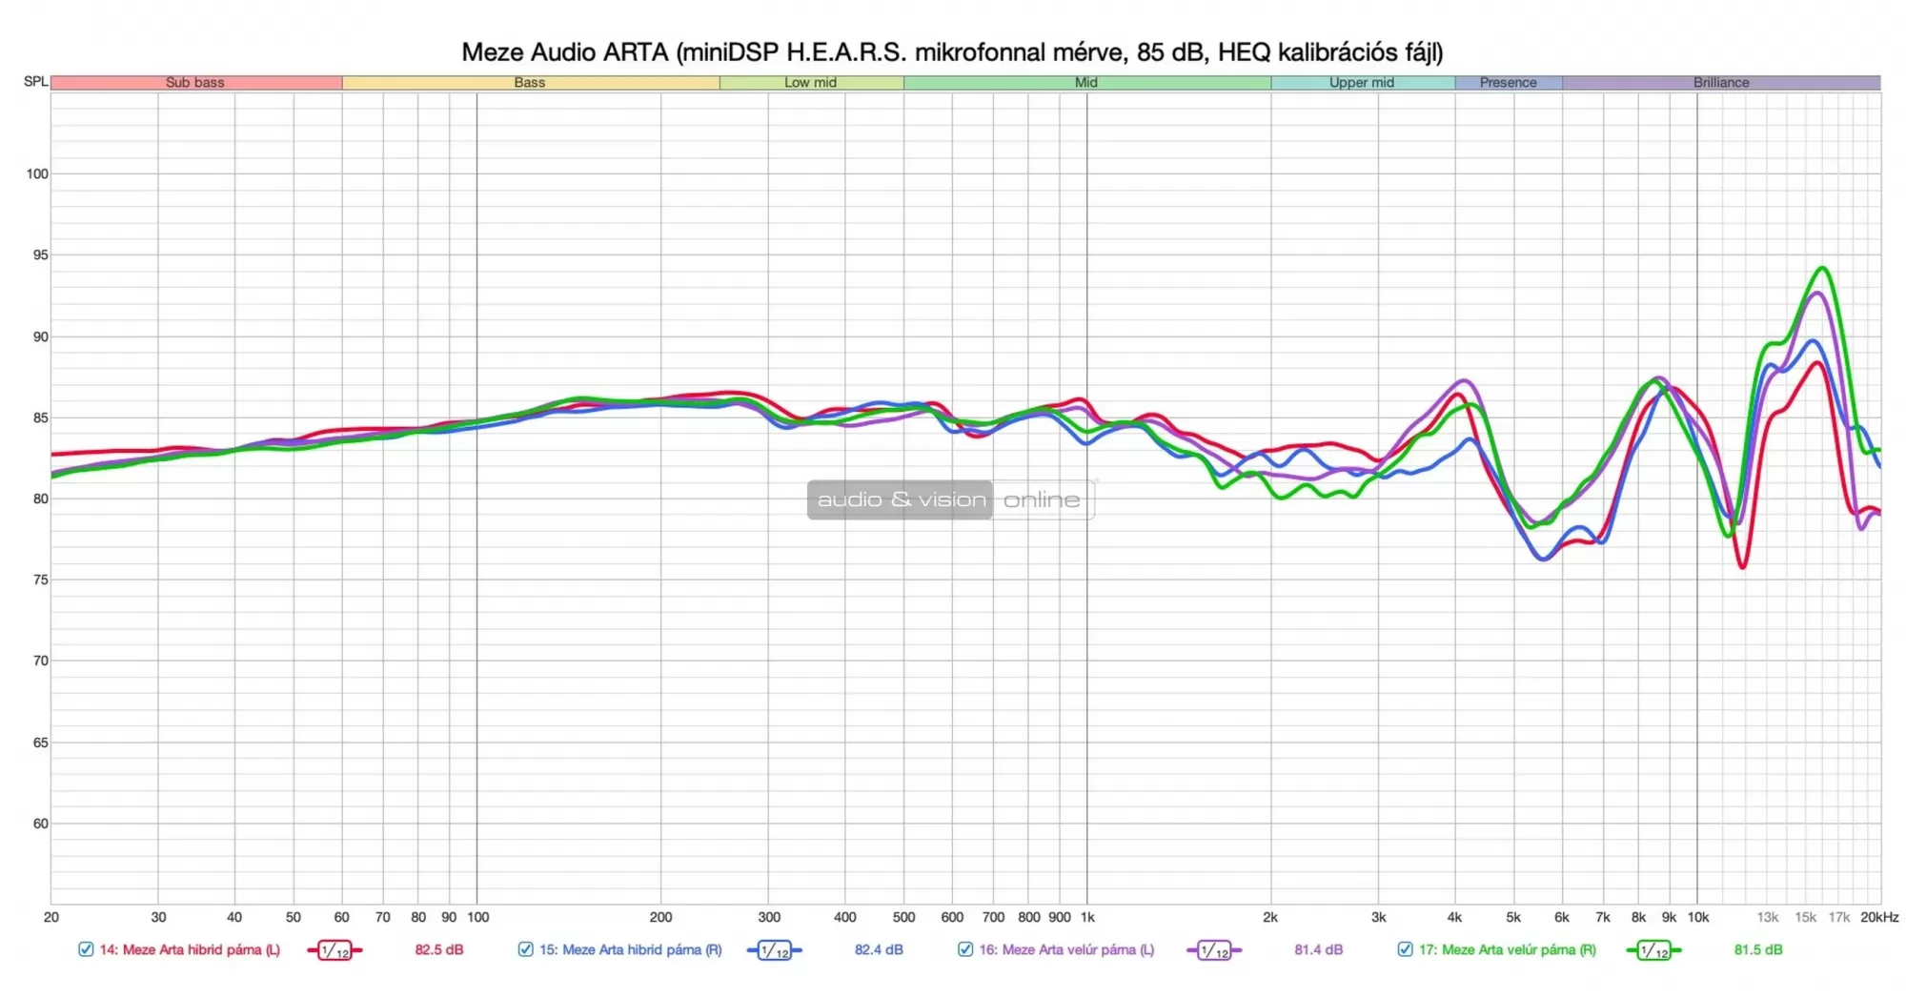Click the 60 SPL axis value
The height and width of the screenshot is (997, 1906).
[x=41, y=824]
